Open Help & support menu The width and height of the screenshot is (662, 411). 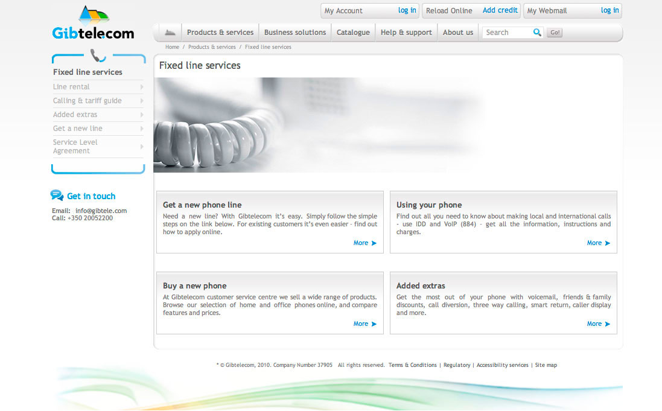[x=406, y=33]
